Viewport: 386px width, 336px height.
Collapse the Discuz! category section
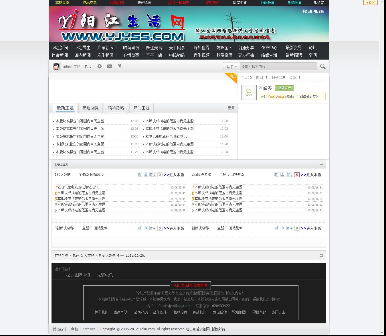point(321,164)
